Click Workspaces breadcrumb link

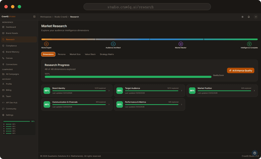click(46, 17)
